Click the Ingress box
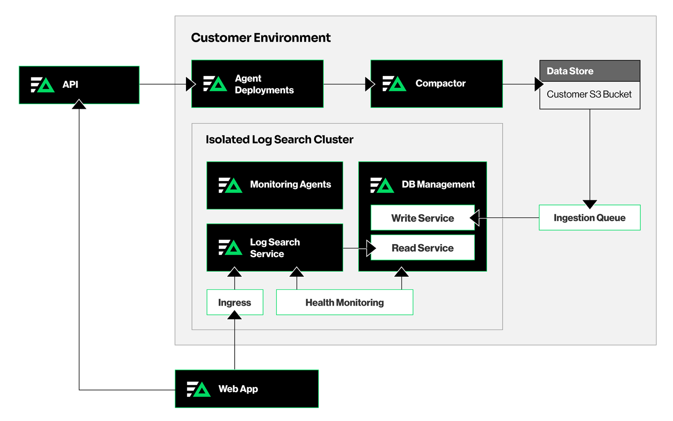Viewport: 673px width, 421px height. coord(235,302)
